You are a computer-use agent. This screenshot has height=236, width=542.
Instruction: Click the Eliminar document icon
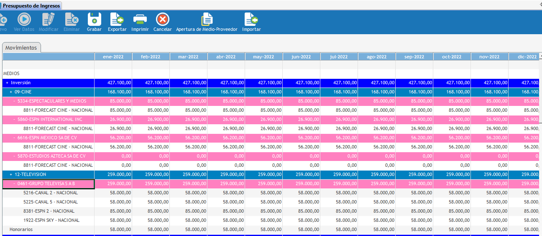pos(72,19)
